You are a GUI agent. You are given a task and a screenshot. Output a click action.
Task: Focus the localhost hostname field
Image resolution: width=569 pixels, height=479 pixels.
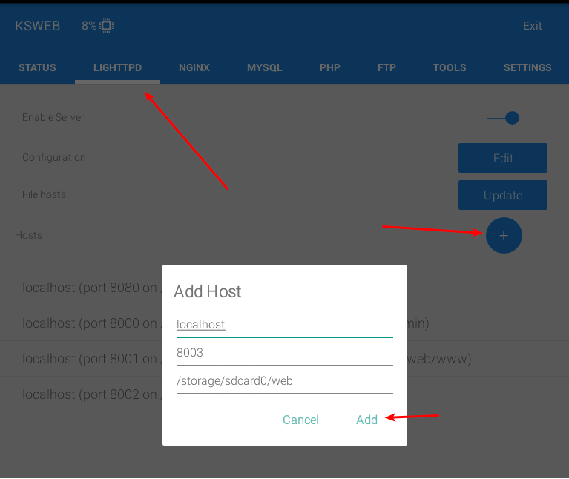click(285, 325)
